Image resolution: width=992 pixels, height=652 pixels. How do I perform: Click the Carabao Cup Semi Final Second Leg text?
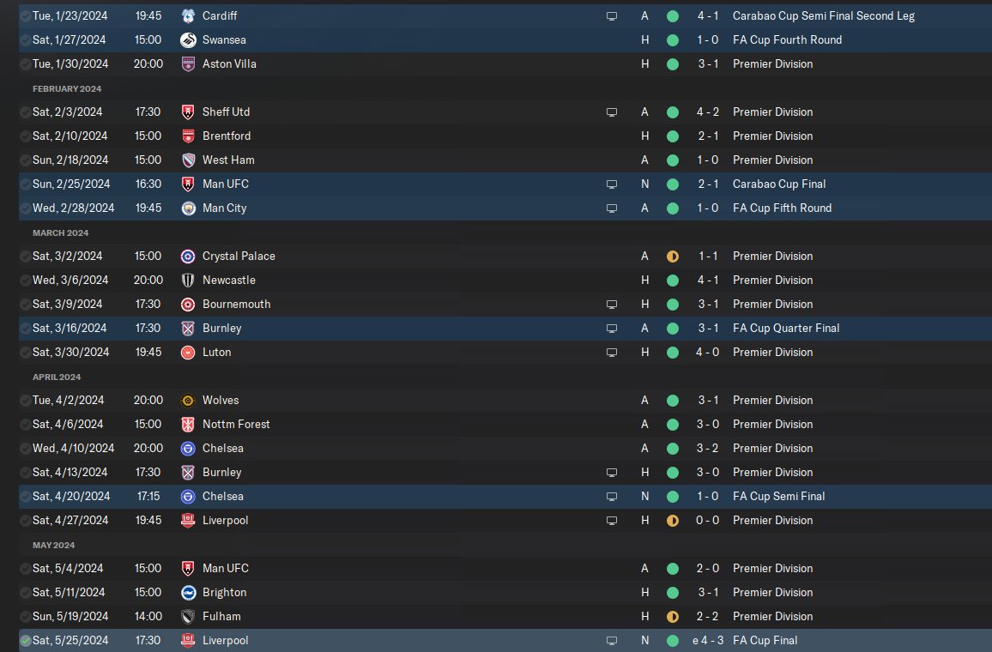point(823,15)
